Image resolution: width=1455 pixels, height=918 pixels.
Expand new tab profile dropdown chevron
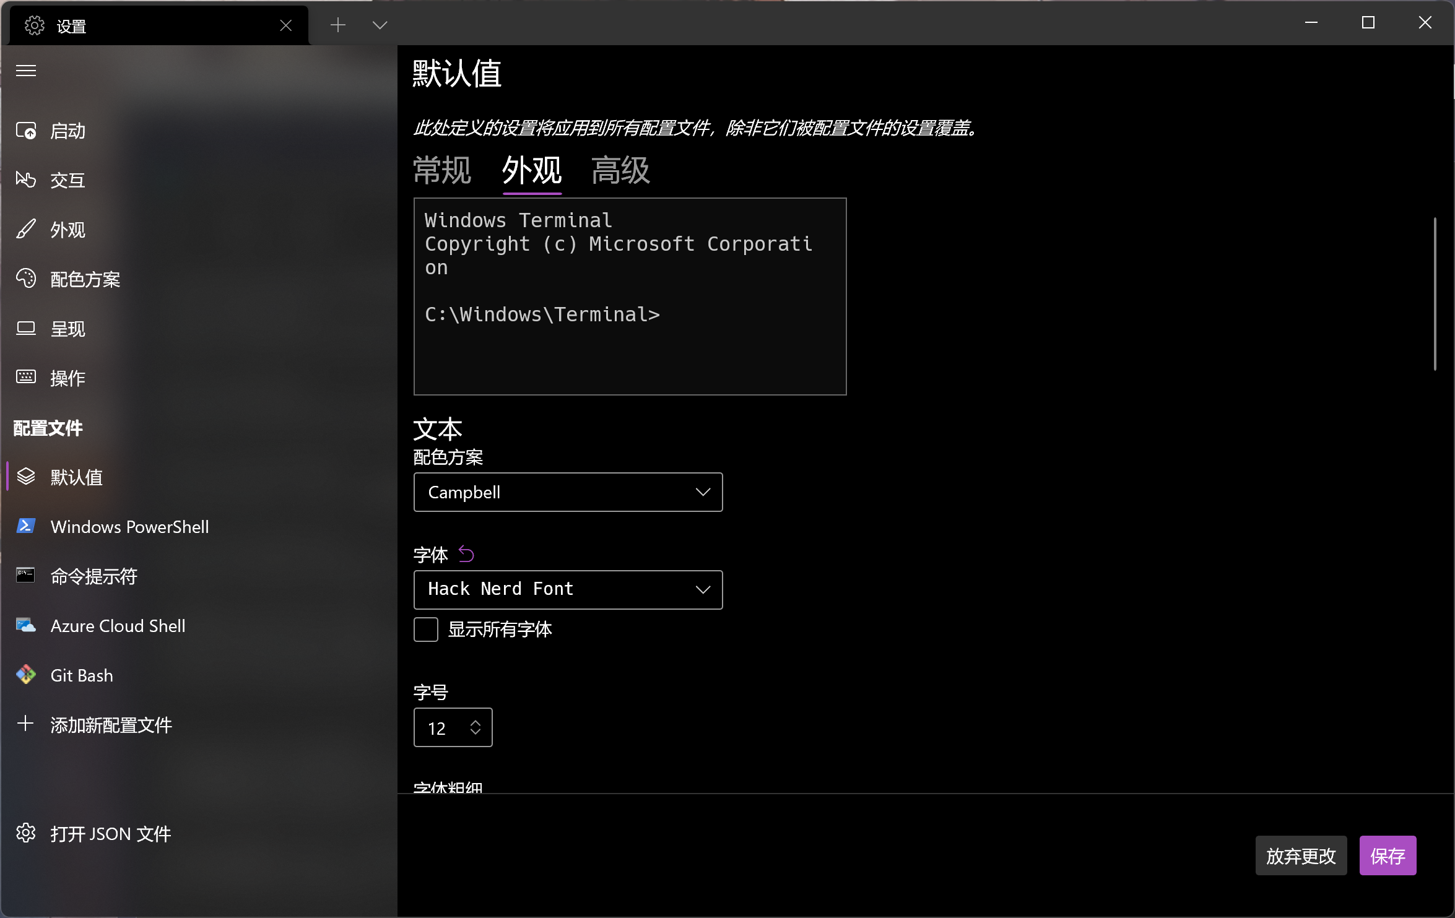(380, 25)
